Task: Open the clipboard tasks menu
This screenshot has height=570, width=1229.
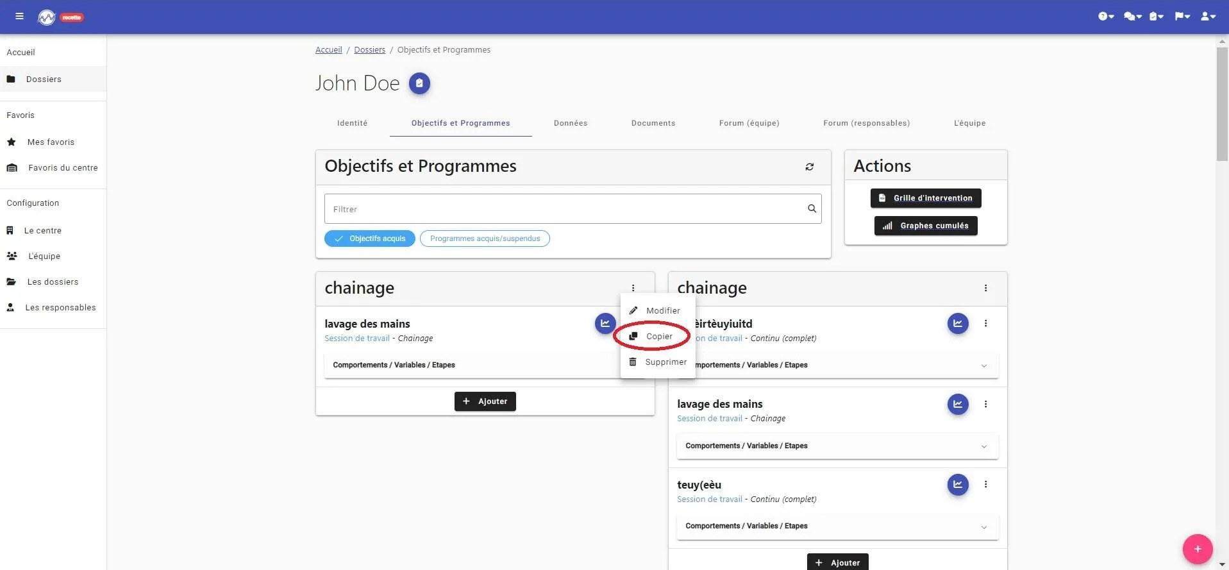Action: (1157, 17)
